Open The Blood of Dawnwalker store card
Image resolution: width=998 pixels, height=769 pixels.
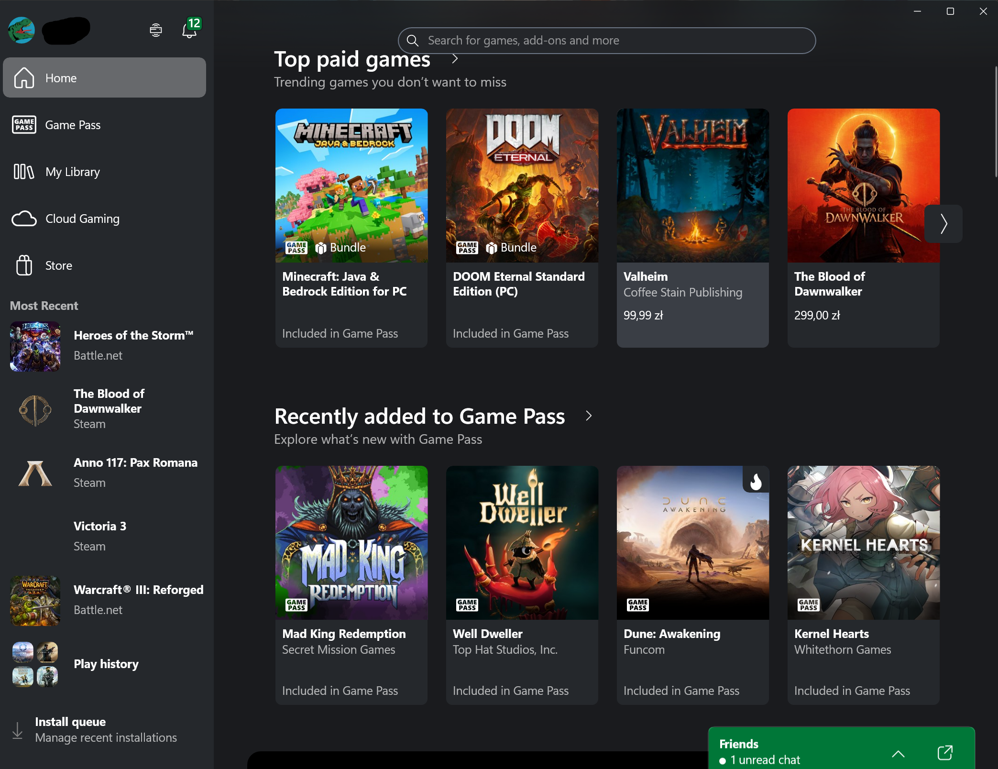pyautogui.click(x=864, y=228)
